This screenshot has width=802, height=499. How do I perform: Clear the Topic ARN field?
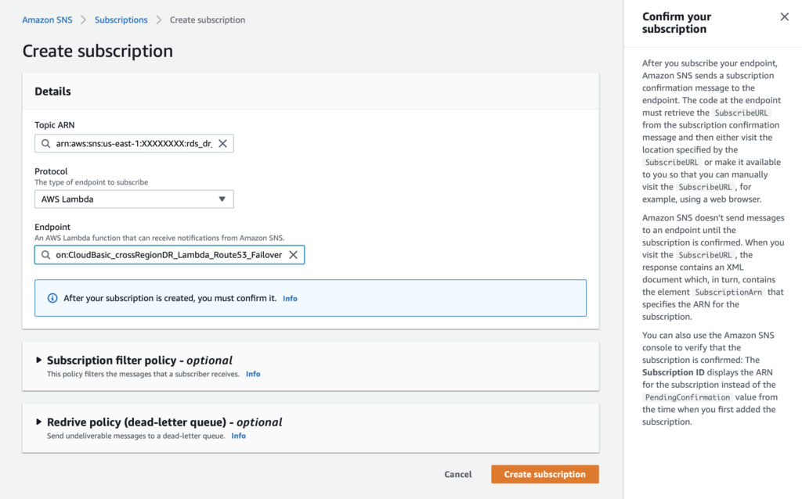coord(222,143)
